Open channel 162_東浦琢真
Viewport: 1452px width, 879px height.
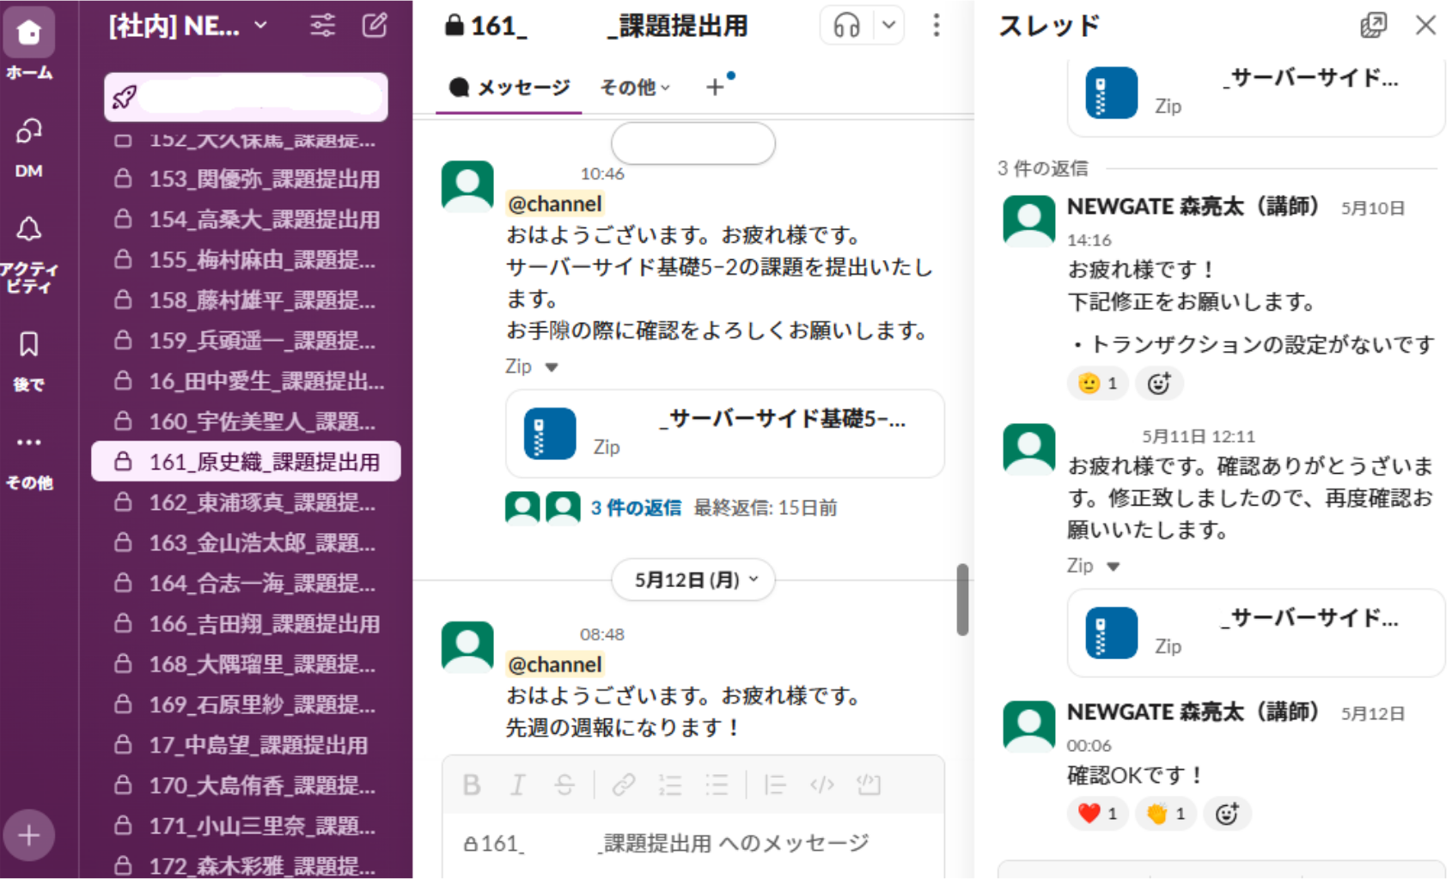click(x=246, y=501)
